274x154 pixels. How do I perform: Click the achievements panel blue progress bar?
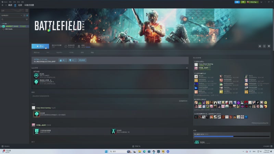(232, 136)
